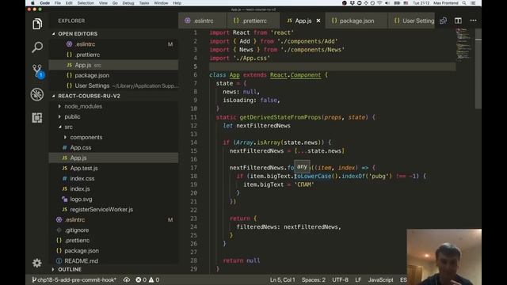Viewport: 507px width, 285px height.
Task: Change language mode JavaScript in status bar
Action: [380, 279]
